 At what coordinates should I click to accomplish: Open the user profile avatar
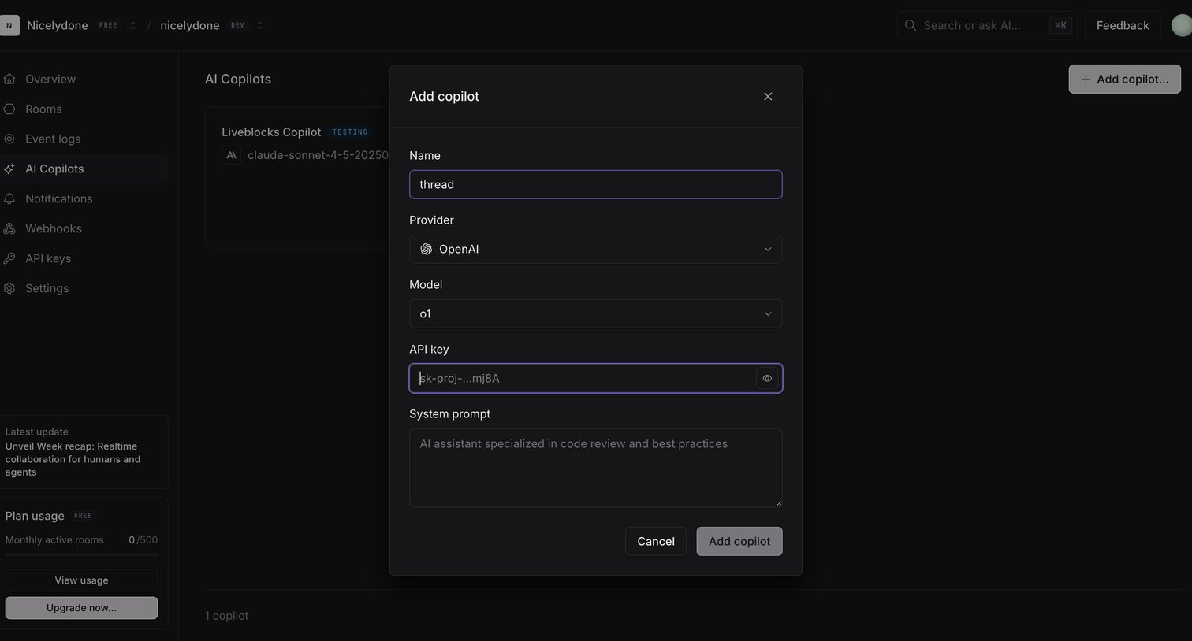[x=1182, y=25]
